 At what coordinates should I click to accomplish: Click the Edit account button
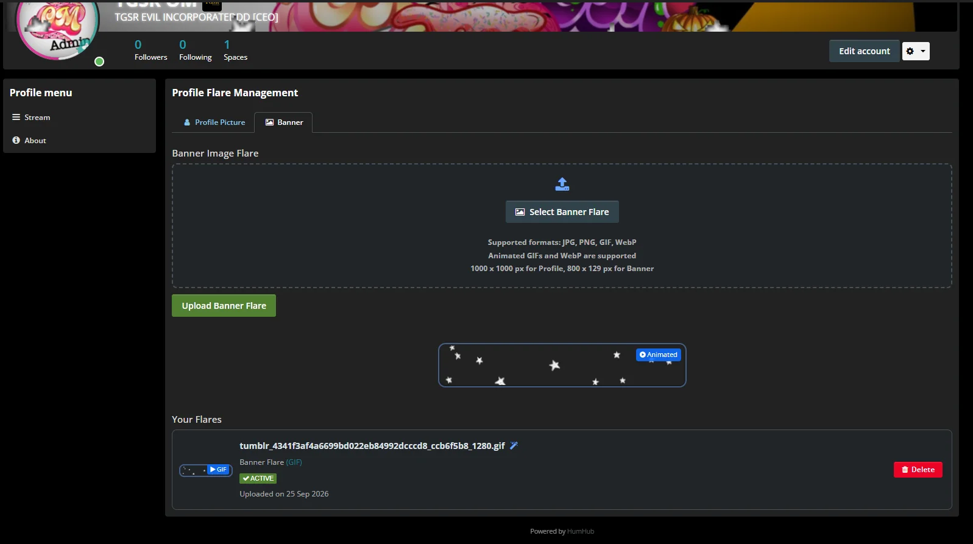coord(864,51)
